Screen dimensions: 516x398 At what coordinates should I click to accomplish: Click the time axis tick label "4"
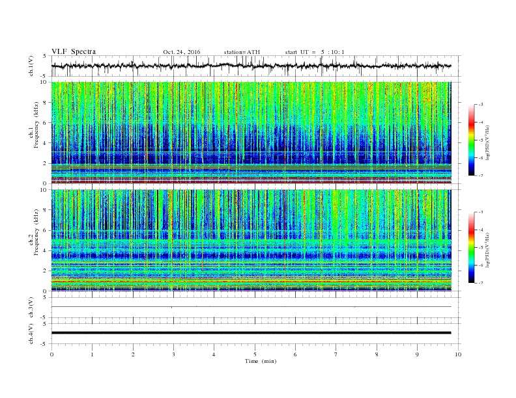point(214,354)
